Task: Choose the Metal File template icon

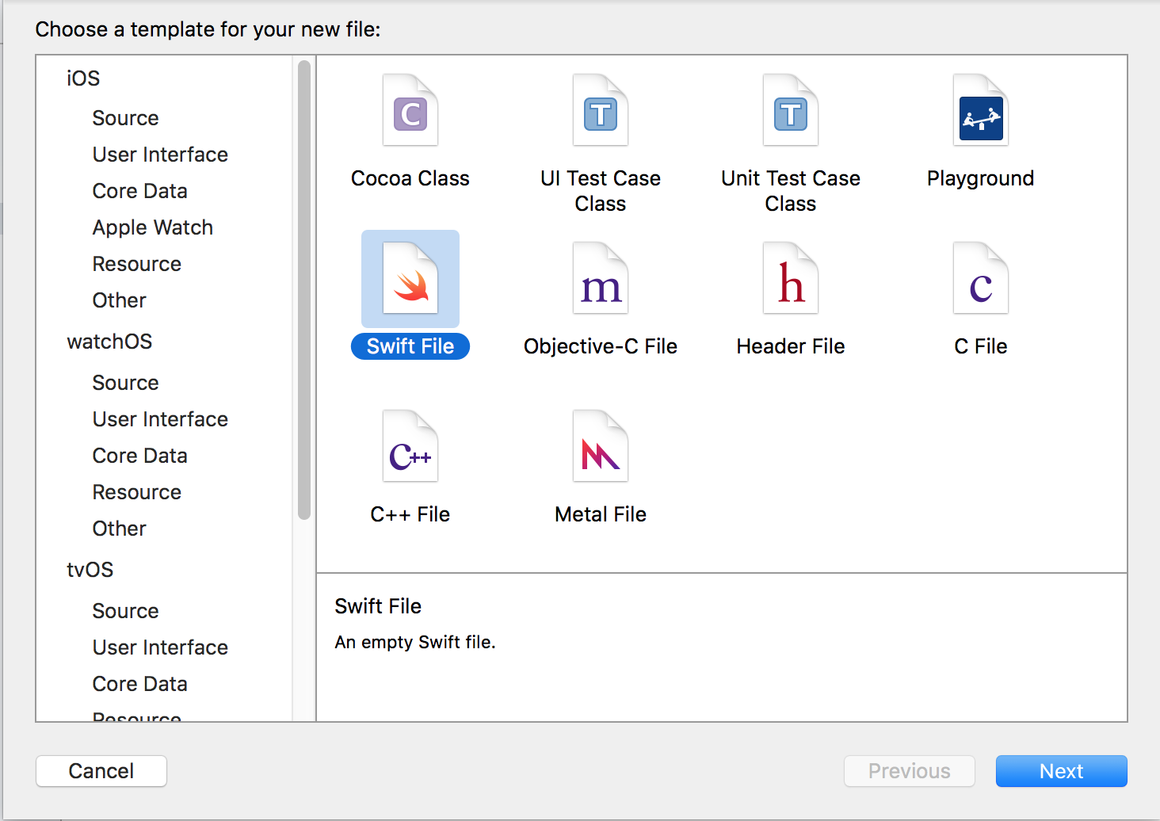Action: [x=601, y=447]
